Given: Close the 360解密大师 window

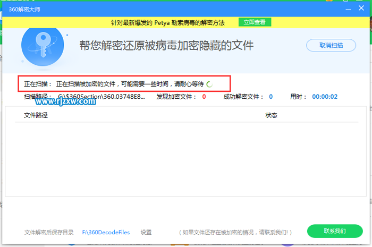Looking at the screenshot, I should (361, 8).
